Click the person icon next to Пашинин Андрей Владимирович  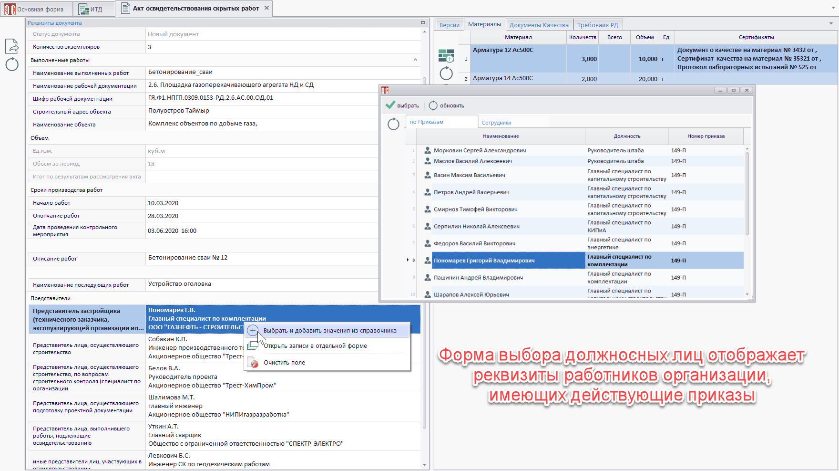(x=428, y=278)
